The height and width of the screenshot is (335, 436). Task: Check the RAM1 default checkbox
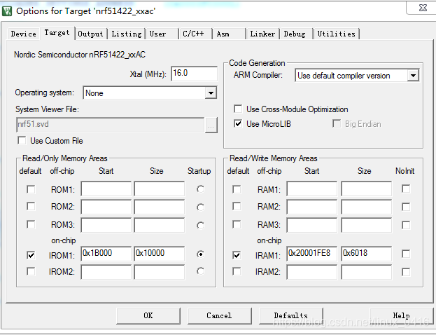[x=237, y=189]
